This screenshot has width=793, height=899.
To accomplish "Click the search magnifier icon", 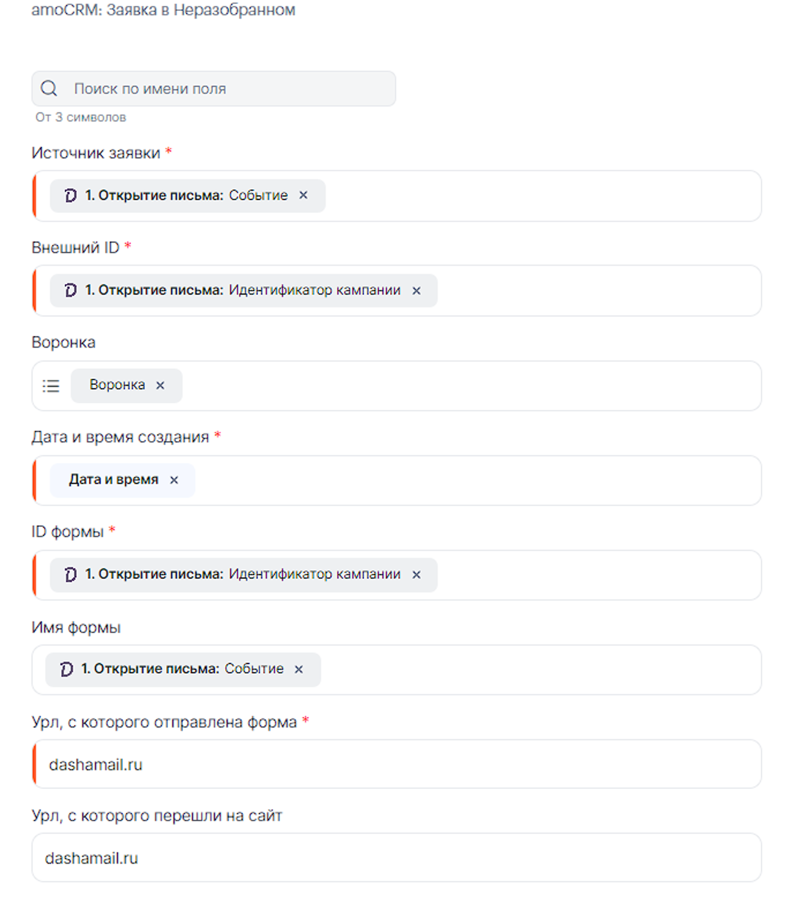I will 49,89.
